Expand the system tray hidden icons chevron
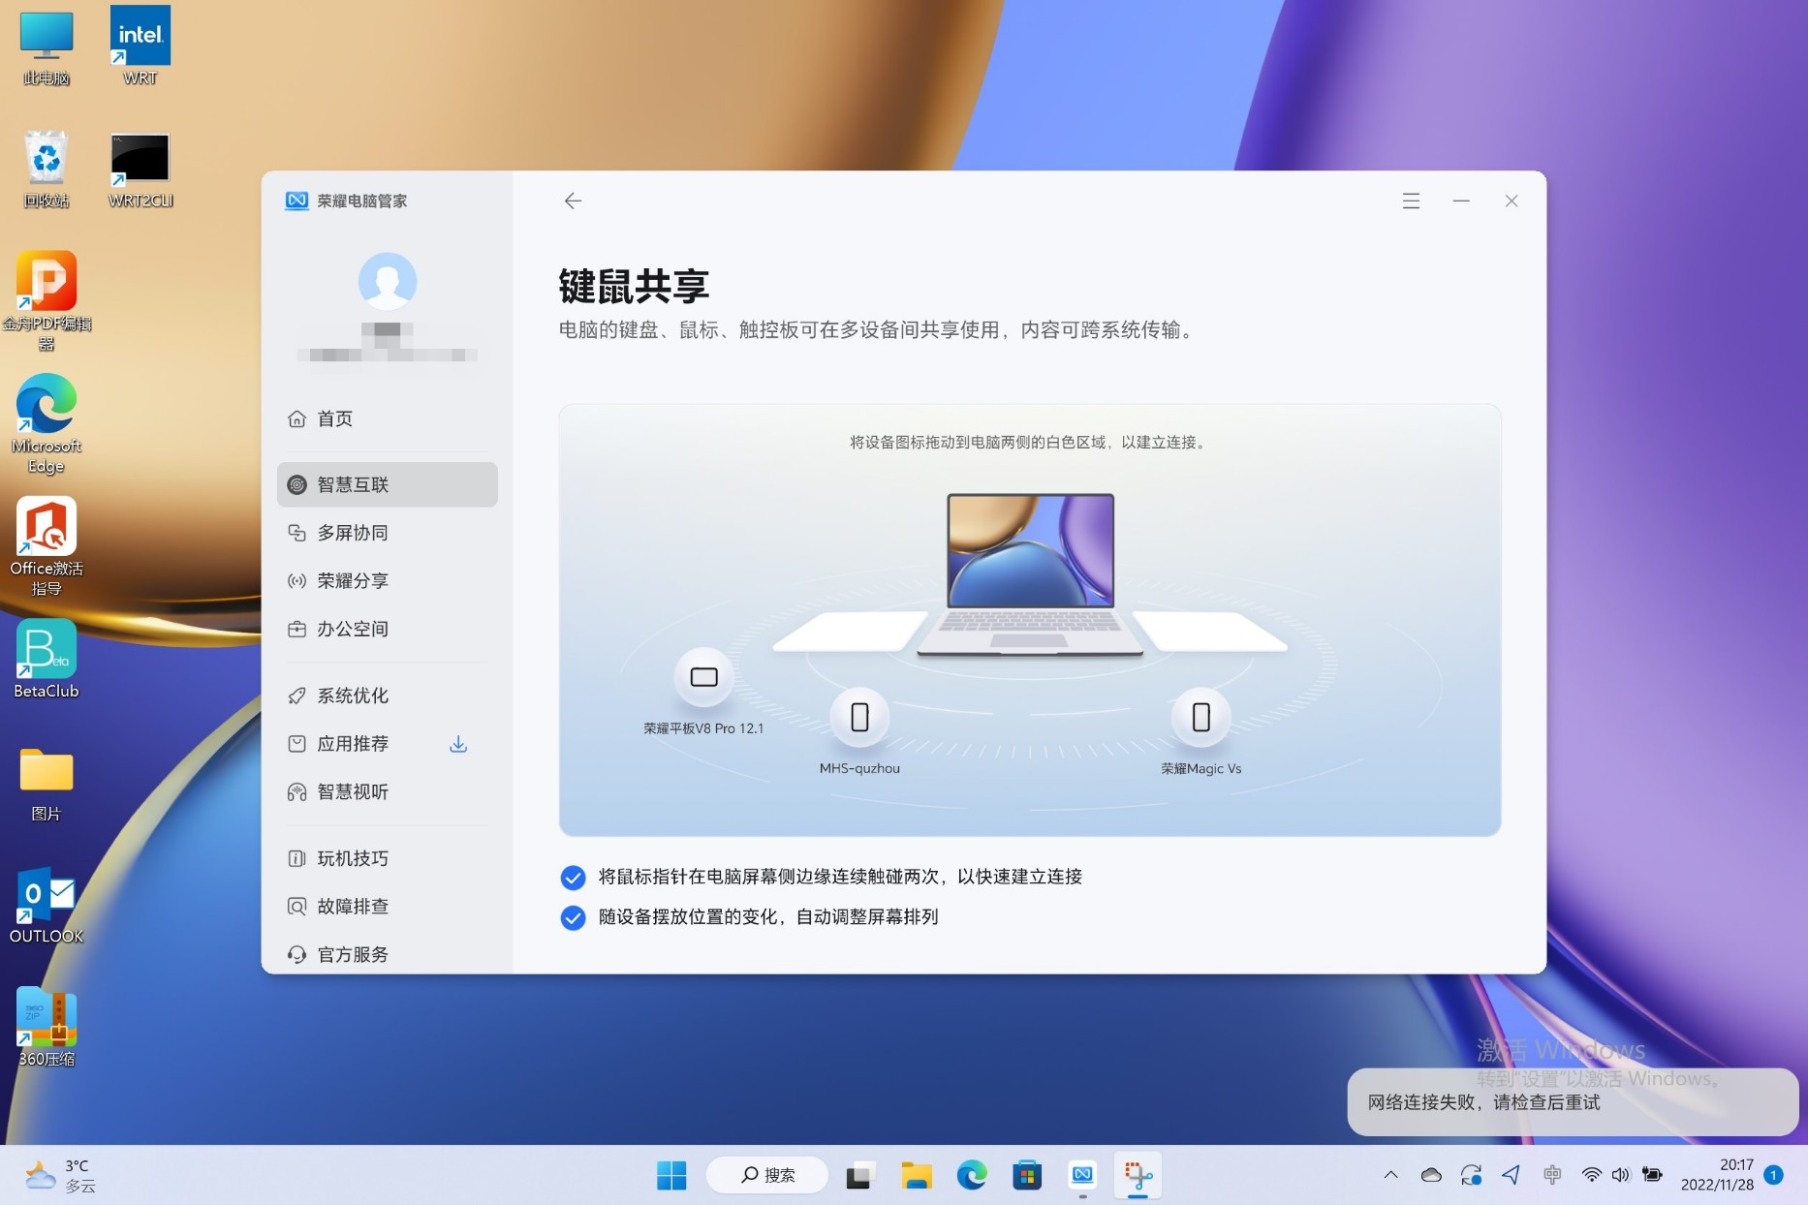 click(1390, 1175)
